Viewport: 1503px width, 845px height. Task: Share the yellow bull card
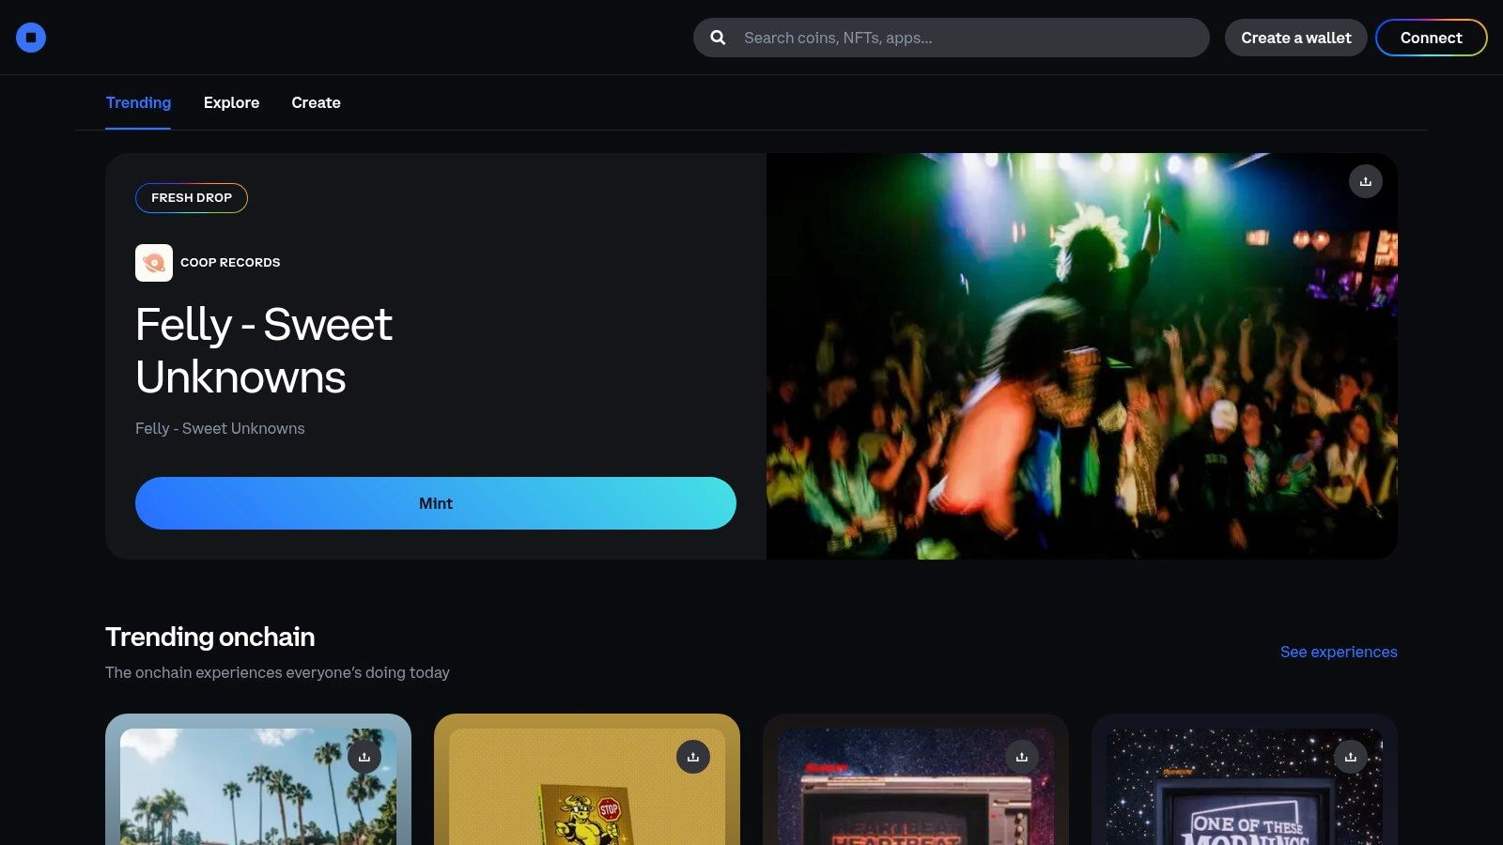(x=693, y=757)
